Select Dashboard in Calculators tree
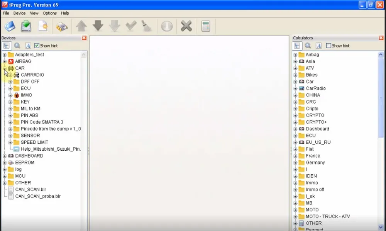This screenshot has height=231, width=386. [317, 129]
